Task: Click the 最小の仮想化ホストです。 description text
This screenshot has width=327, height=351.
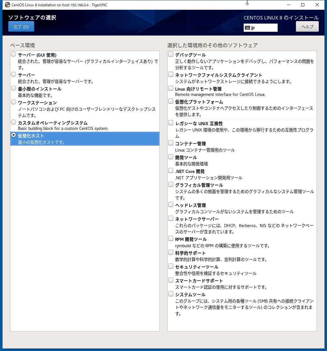Action: pos(42,142)
